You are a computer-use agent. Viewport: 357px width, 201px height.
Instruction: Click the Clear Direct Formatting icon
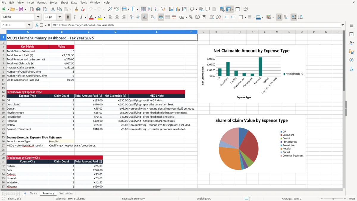coord(83,9)
